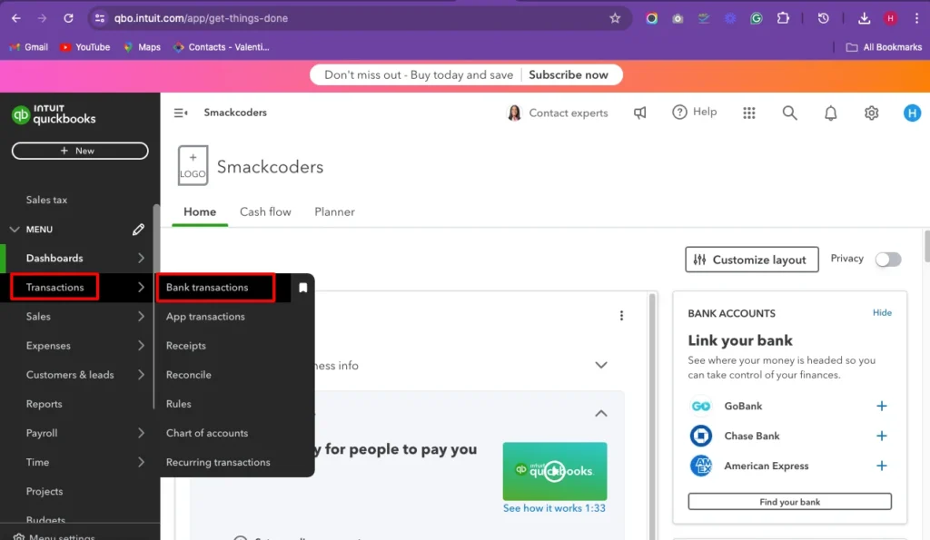Screen dimensions: 930x540
Task: Click Customize layout button
Action: pyautogui.click(x=751, y=260)
